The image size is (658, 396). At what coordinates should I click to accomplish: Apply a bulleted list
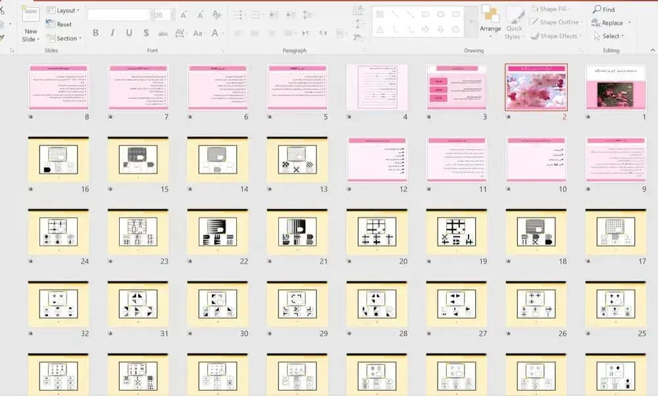pos(238,15)
